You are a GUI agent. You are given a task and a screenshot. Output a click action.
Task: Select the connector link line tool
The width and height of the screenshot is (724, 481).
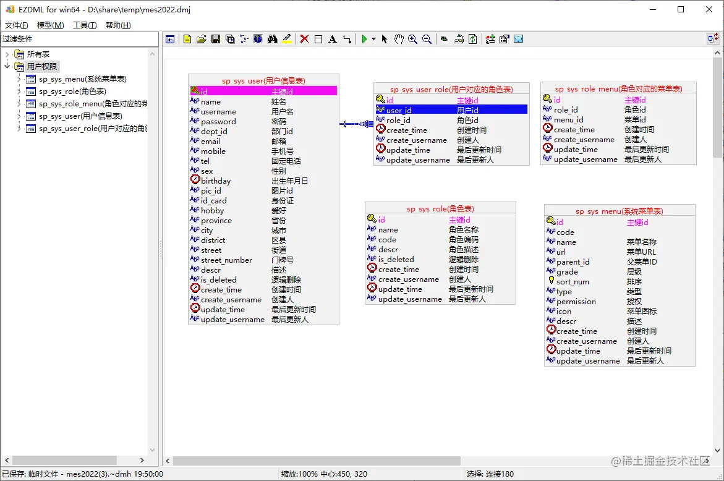click(347, 39)
